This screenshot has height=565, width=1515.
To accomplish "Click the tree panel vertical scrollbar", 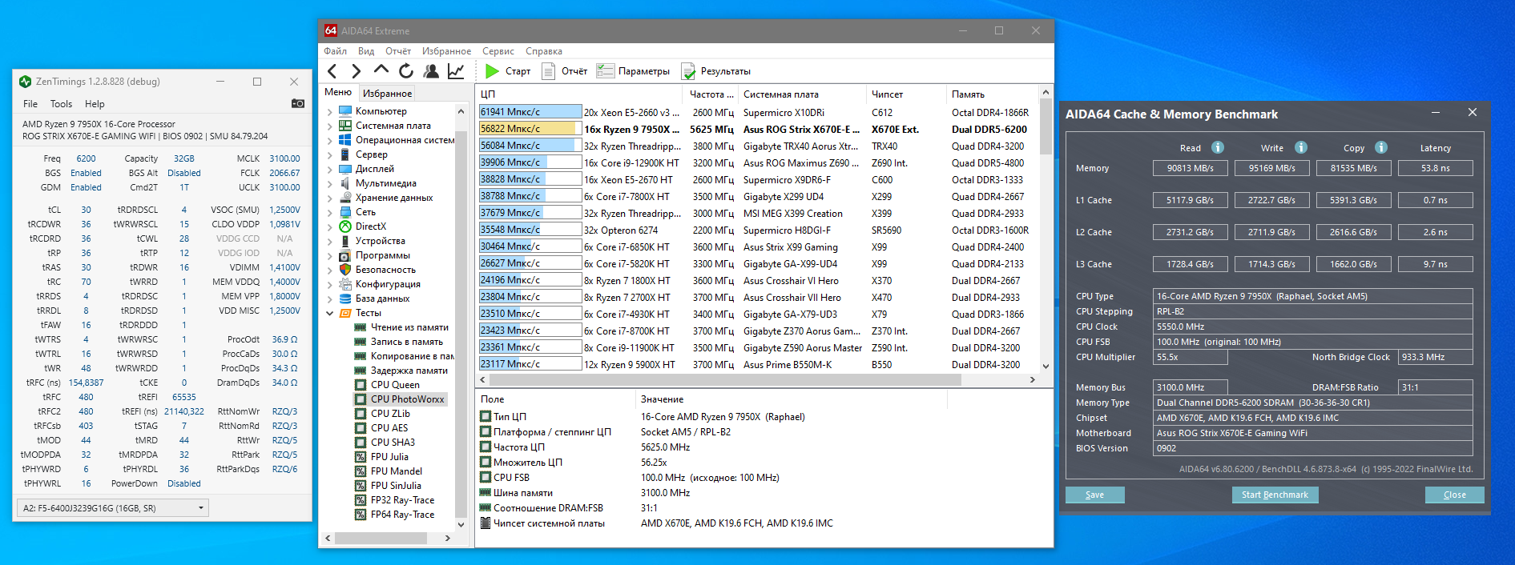I will coord(461,317).
